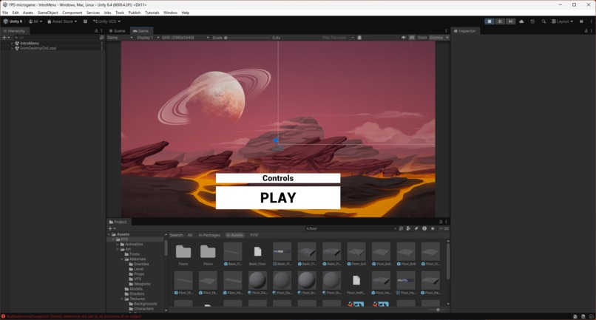Expand the IntroMenu scene in Hierarchy

pos(12,44)
